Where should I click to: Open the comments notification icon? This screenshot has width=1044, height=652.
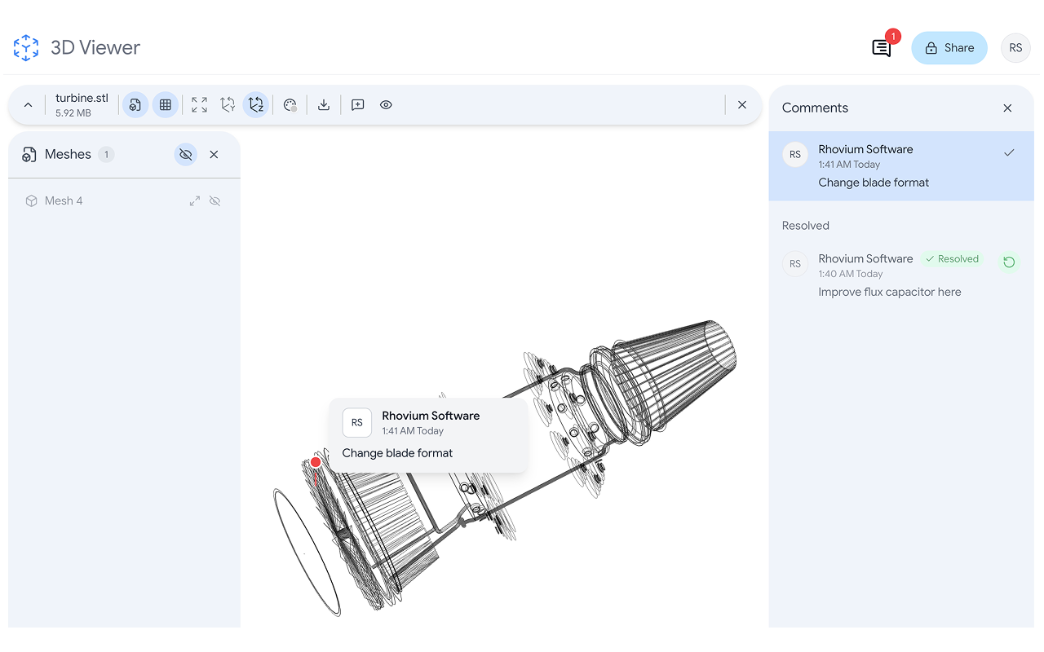coord(882,48)
